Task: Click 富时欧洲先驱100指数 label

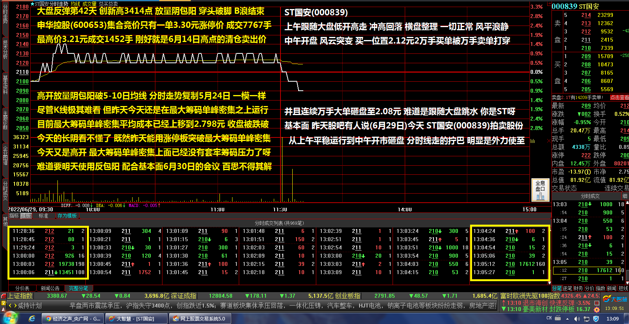Action: [530, 296]
